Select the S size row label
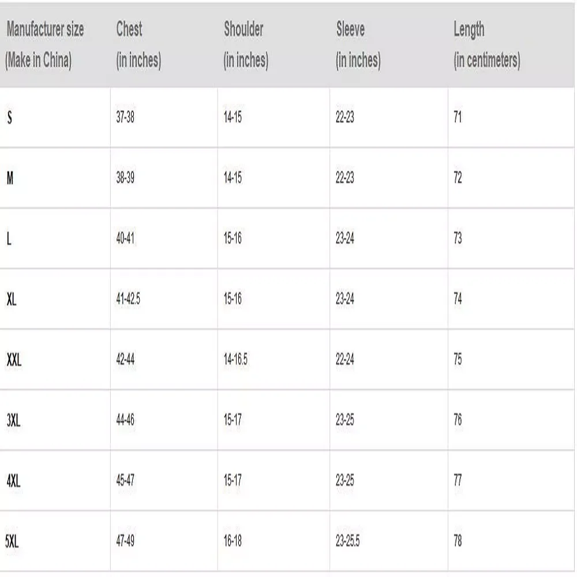This screenshot has height=577, width=577. point(10,117)
